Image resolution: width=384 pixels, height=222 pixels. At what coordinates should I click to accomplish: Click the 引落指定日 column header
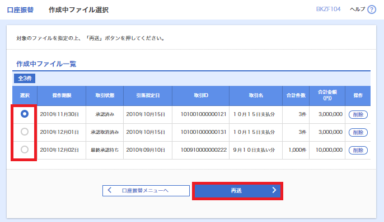click(148, 95)
